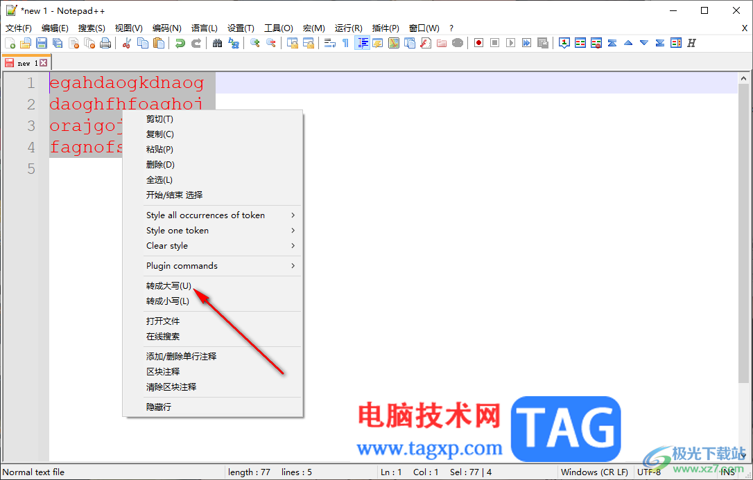Convert selection with 转成小写(L)
This screenshot has height=480, width=753.
coord(213,301)
